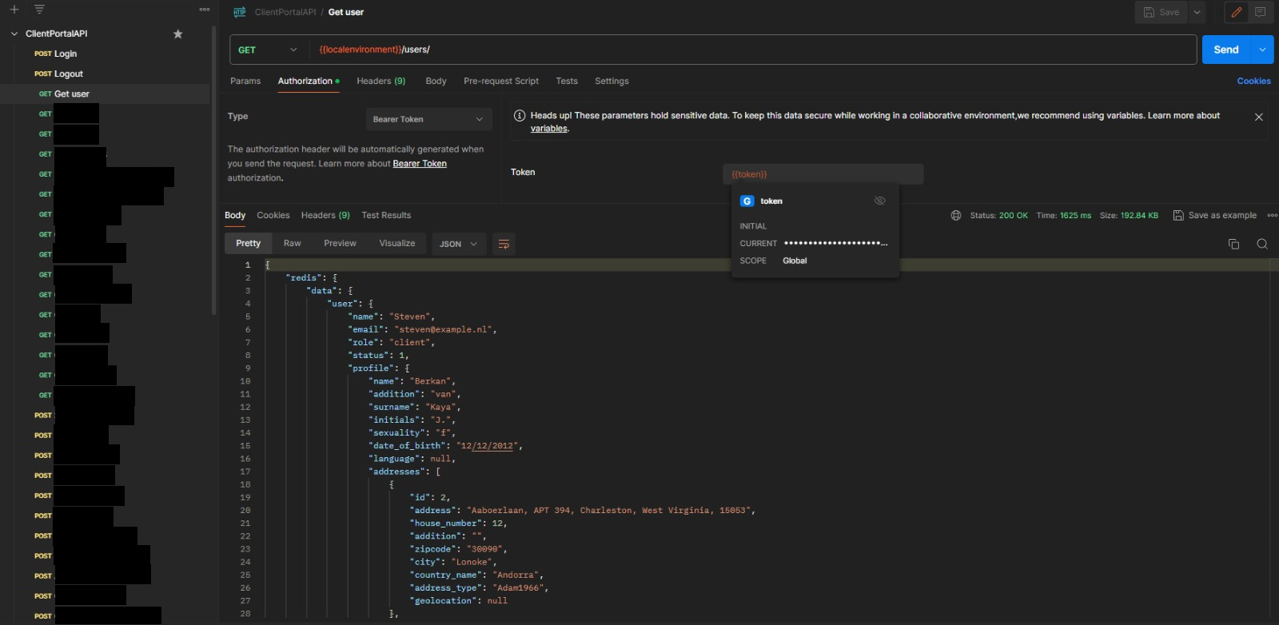Viewport: 1279px width, 625px height.
Task: Click the HTTP request icon in breadcrumb
Action: (x=239, y=12)
